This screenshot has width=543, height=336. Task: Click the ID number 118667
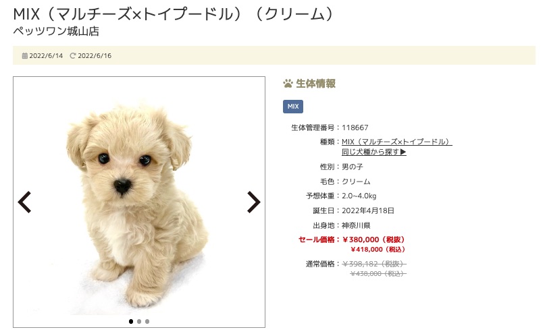pos(355,128)
